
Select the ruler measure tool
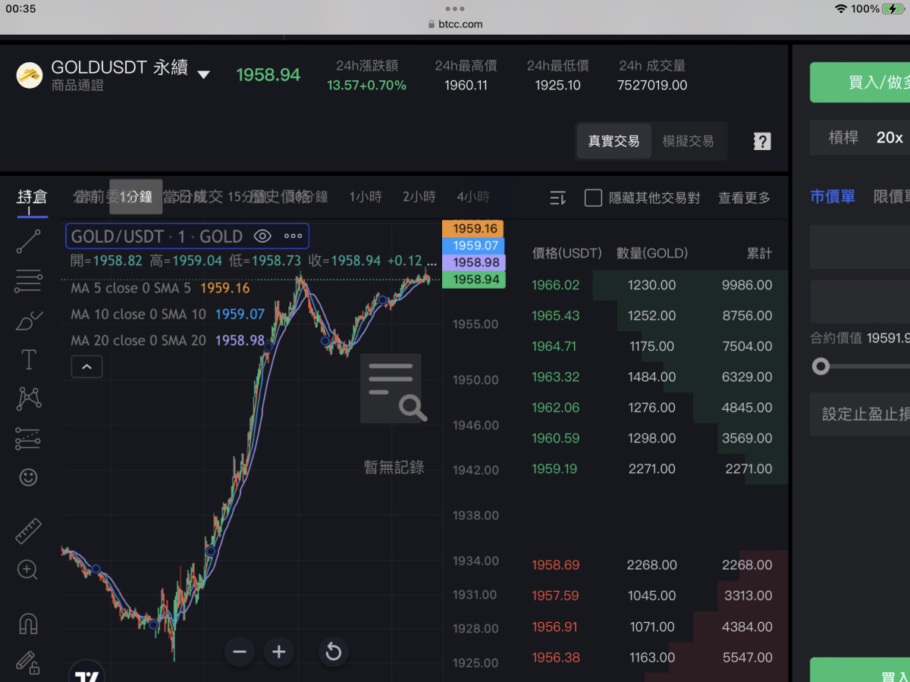pos(29,531)
